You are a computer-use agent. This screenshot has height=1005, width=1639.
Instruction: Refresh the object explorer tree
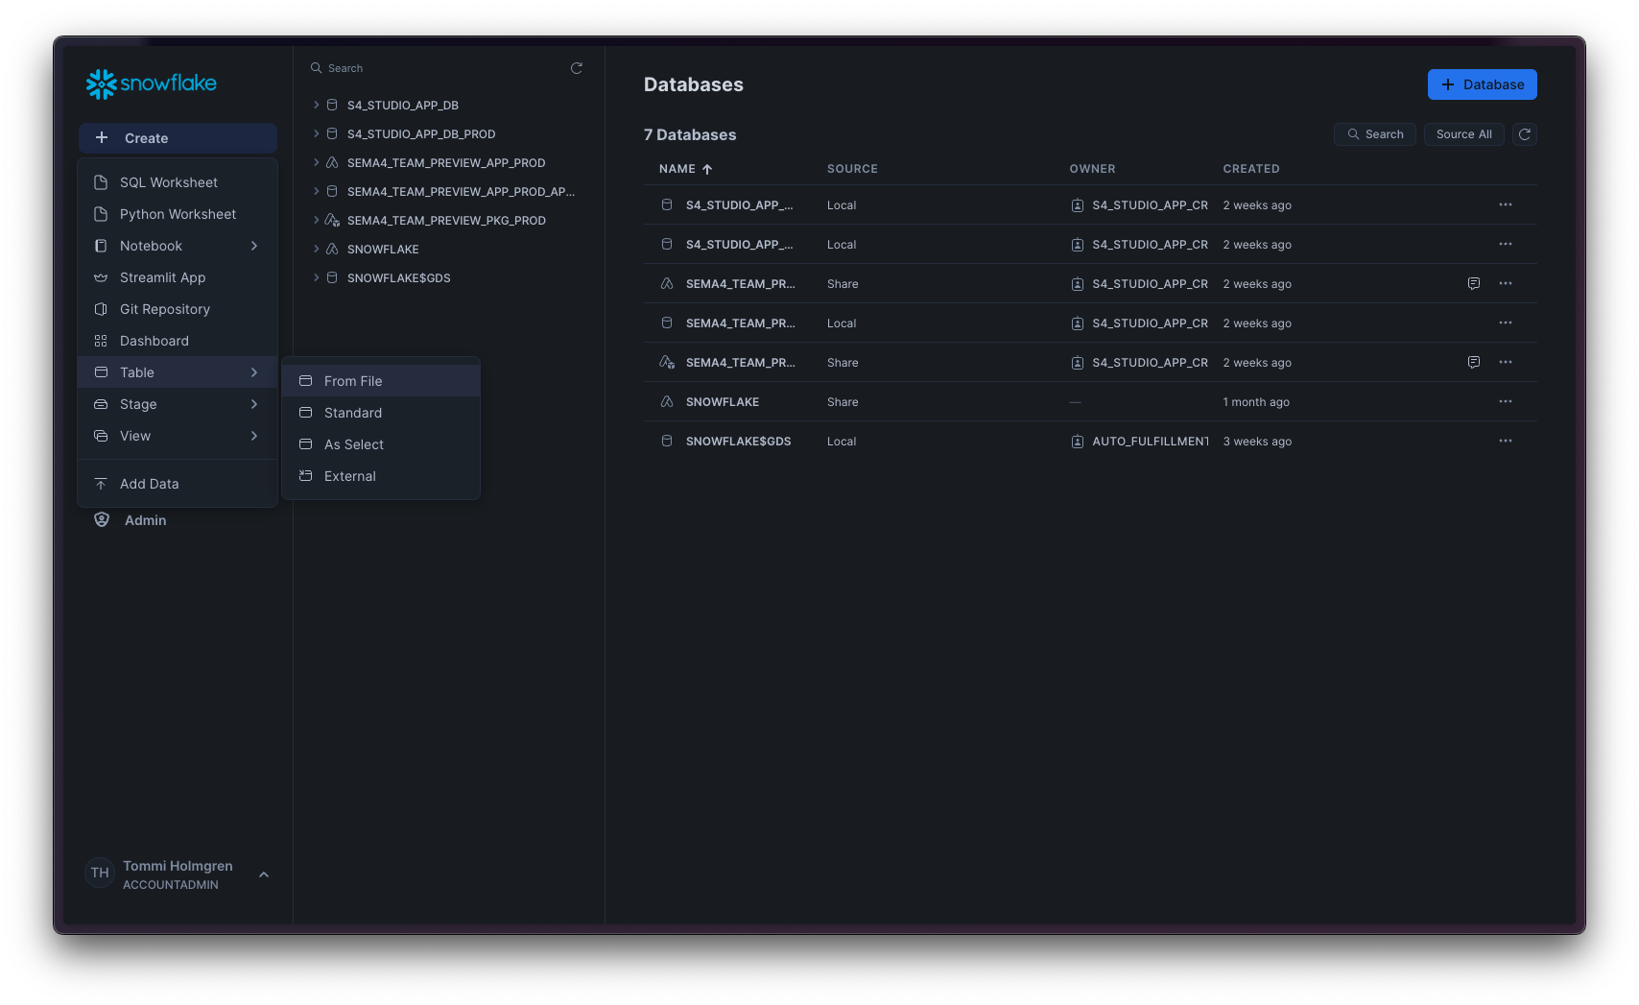click(x=577, y=68)
